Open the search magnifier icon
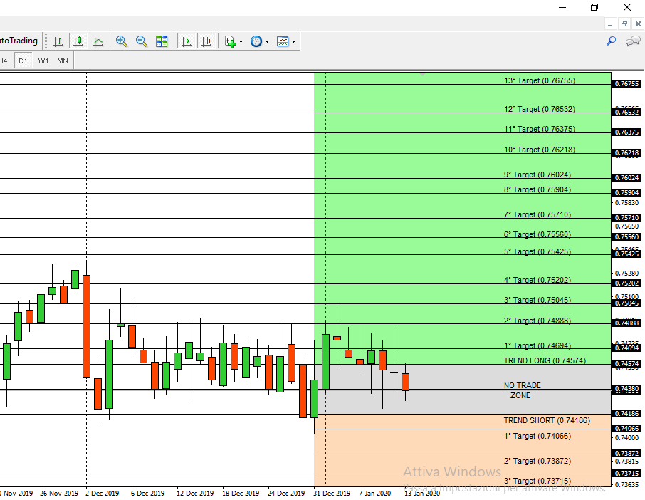This screenshot has width=645, height=500. (612, 41)
